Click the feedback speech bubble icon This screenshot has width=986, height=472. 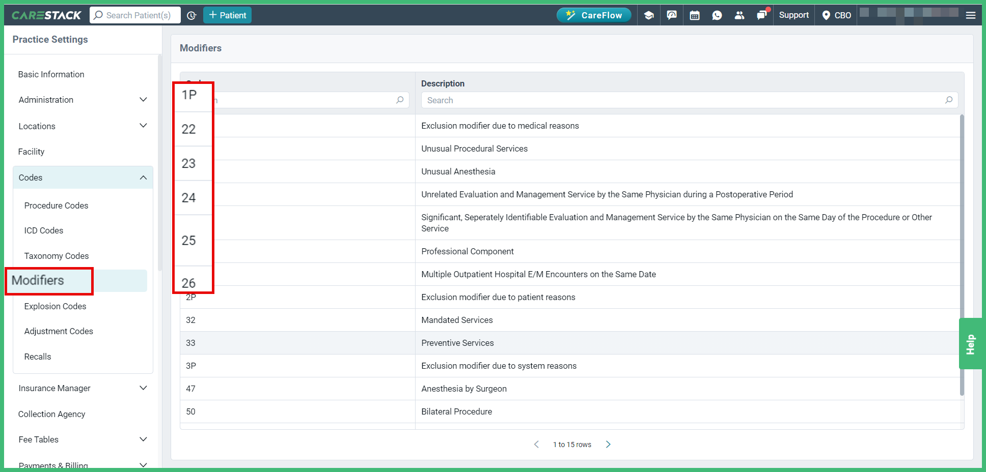[x=671, y=15]
